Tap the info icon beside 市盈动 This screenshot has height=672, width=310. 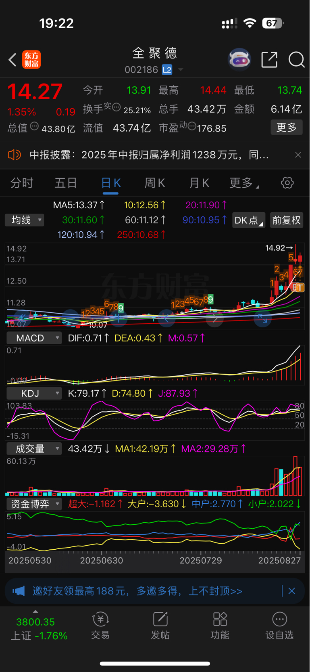click(192, 126)
